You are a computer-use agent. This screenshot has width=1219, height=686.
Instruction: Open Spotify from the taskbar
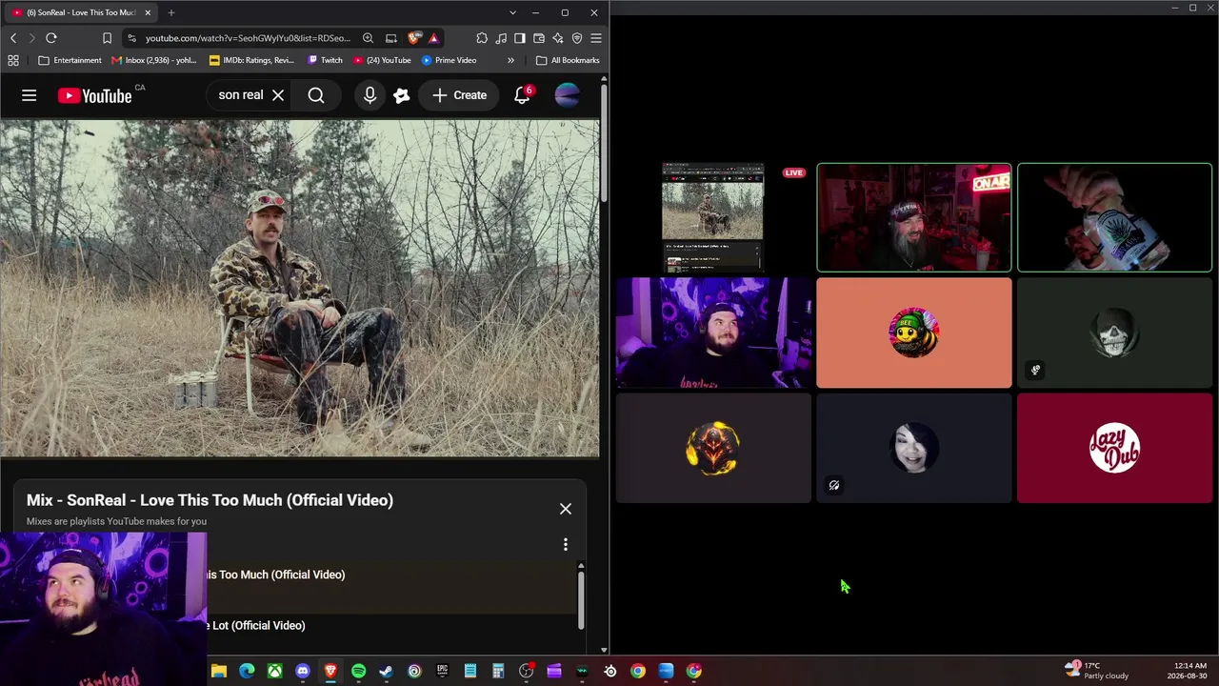tap(358, 671)
